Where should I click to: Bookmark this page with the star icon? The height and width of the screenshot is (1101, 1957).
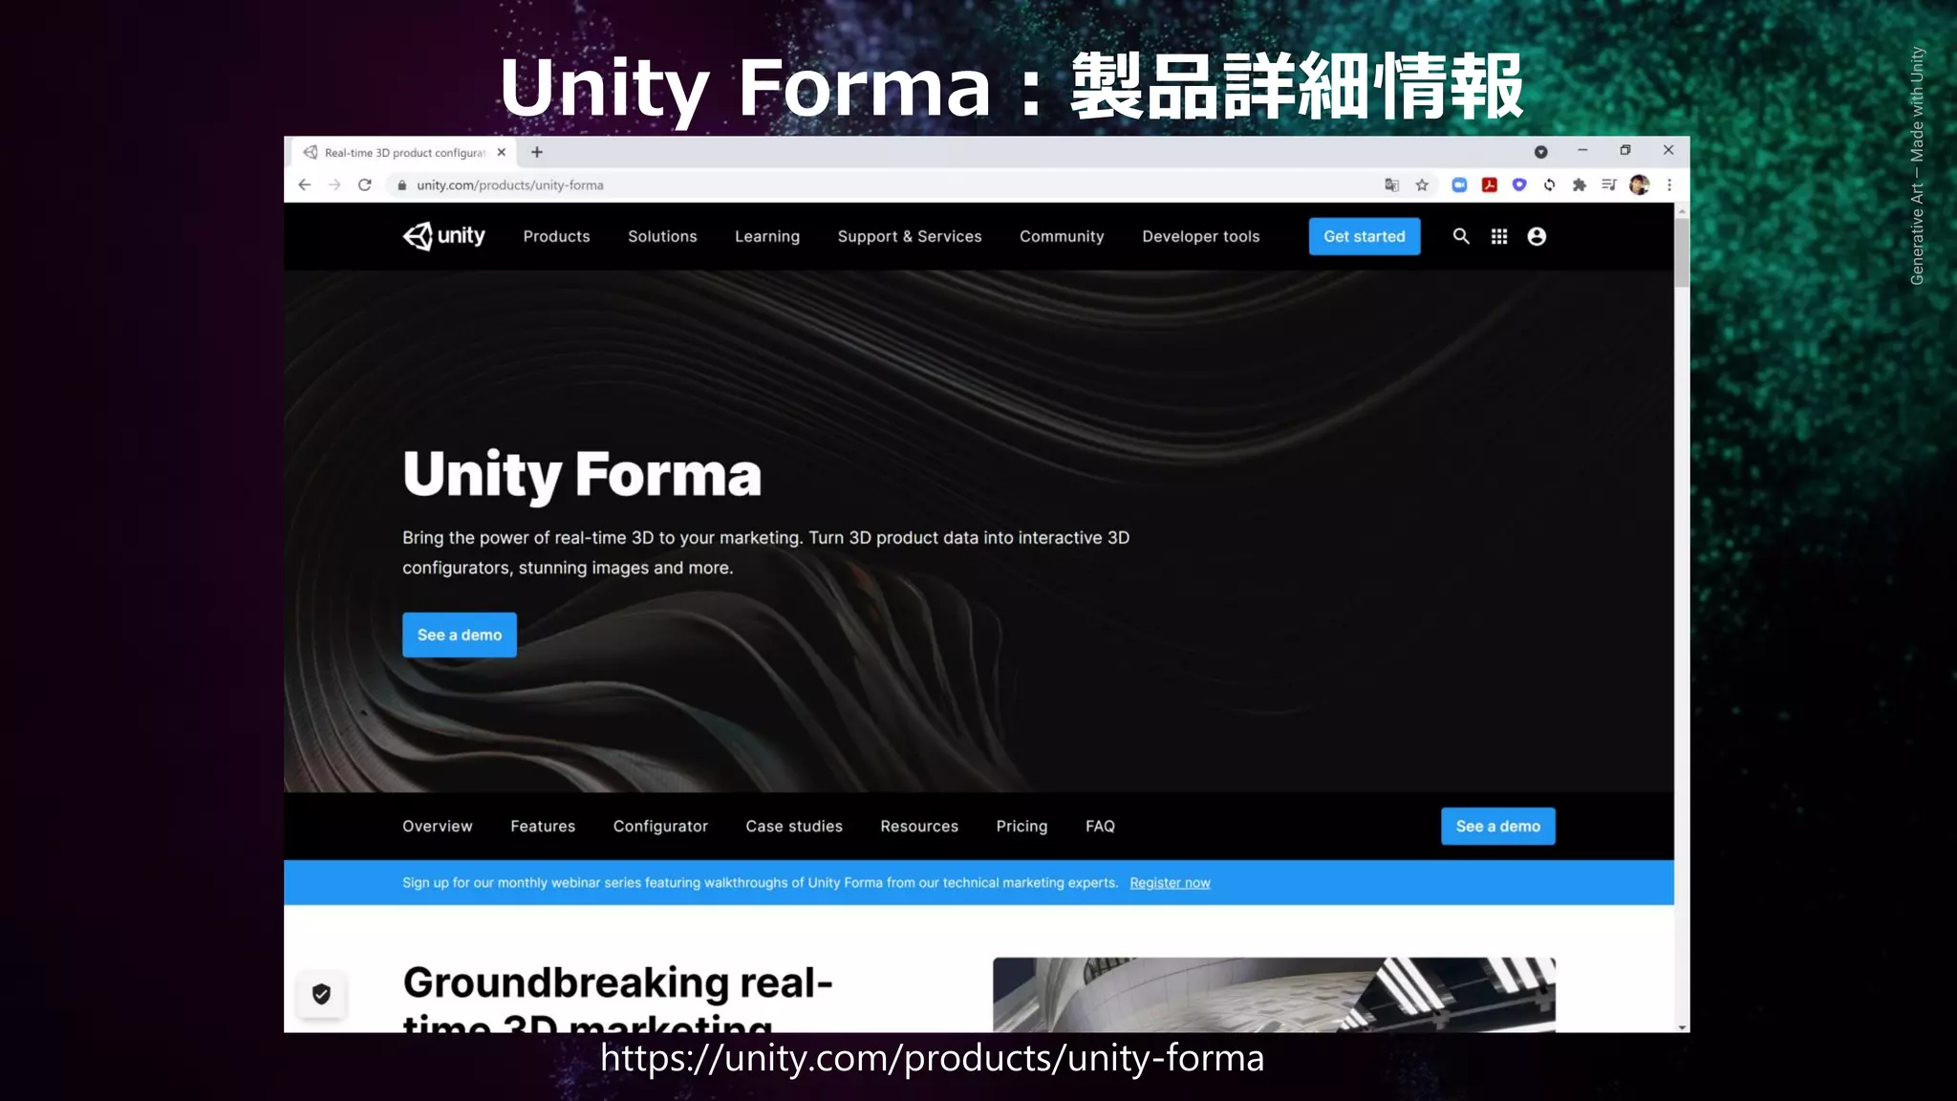pyautogui.click(x=1422, y=185)
